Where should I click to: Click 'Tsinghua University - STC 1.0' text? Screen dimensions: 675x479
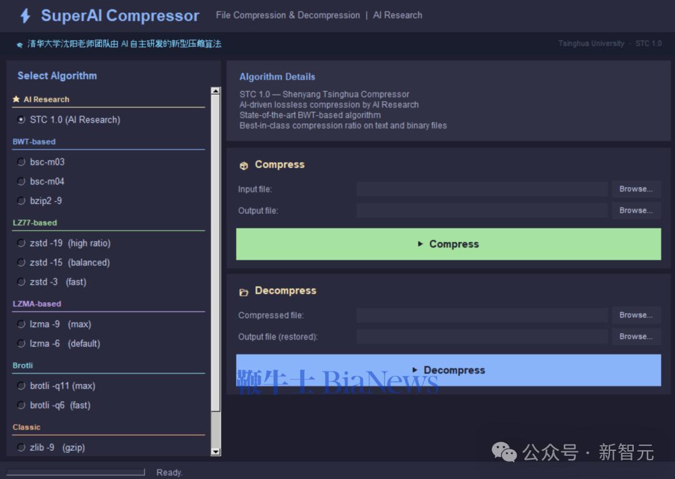(610, 44)
